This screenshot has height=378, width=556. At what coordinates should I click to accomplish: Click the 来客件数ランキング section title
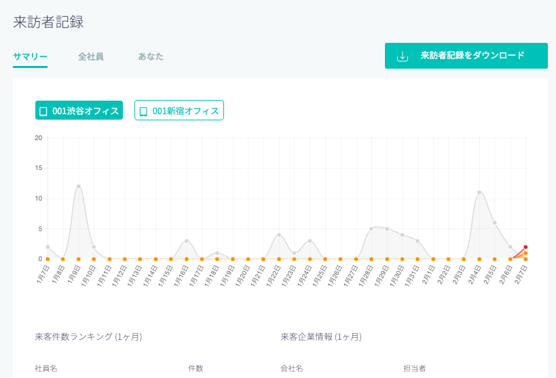pyautogui.click(x=88, y=337)
